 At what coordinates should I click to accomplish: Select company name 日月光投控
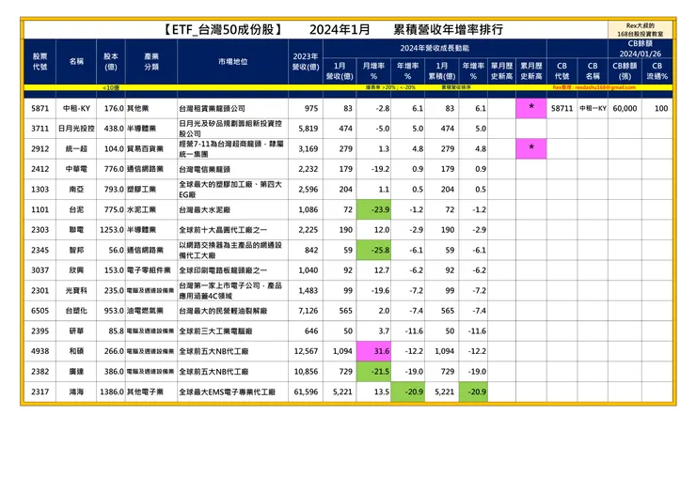point(76,129)
